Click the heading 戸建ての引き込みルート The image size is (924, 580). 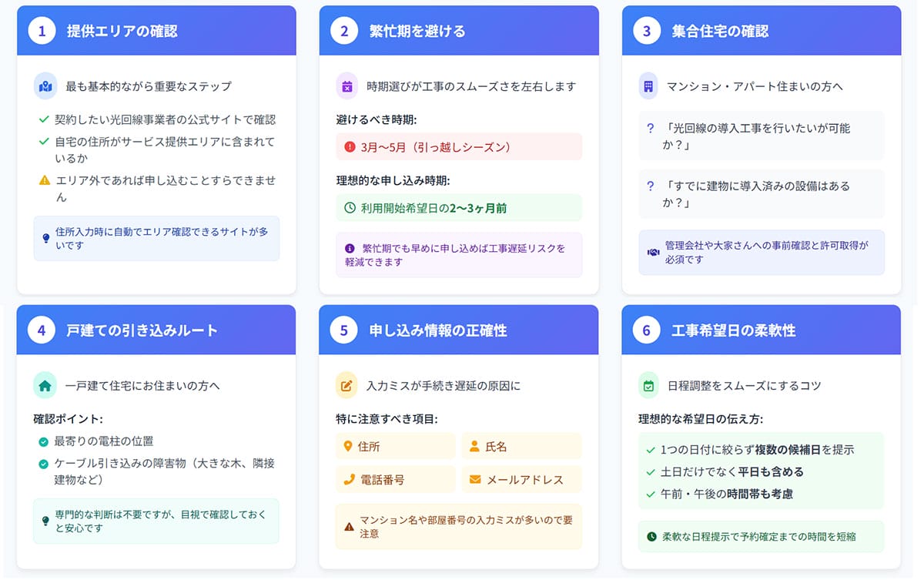(x=142, y=330)
